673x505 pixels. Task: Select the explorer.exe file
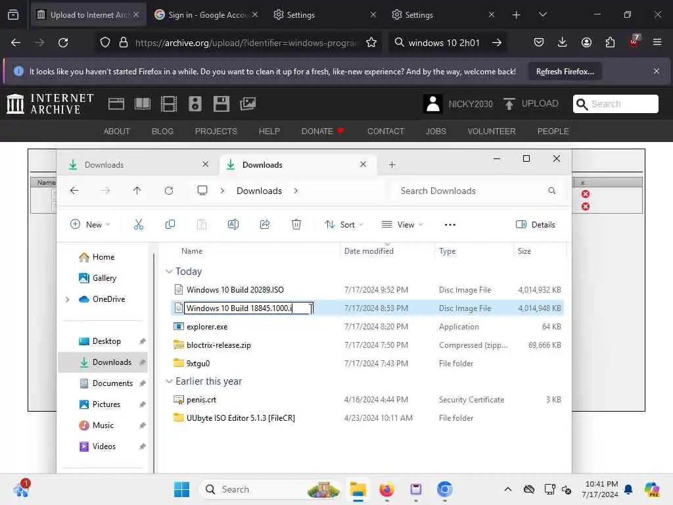207,327
